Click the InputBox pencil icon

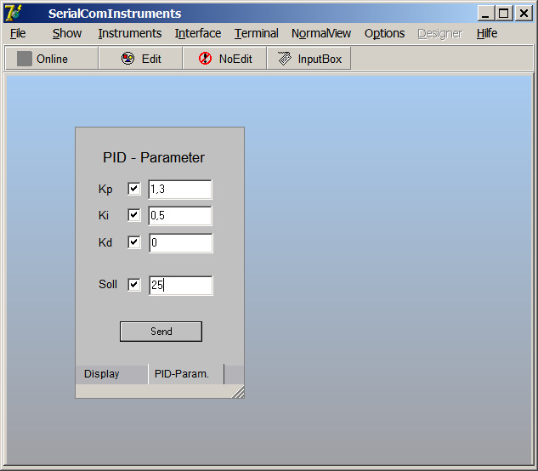(x=285, y=59)
